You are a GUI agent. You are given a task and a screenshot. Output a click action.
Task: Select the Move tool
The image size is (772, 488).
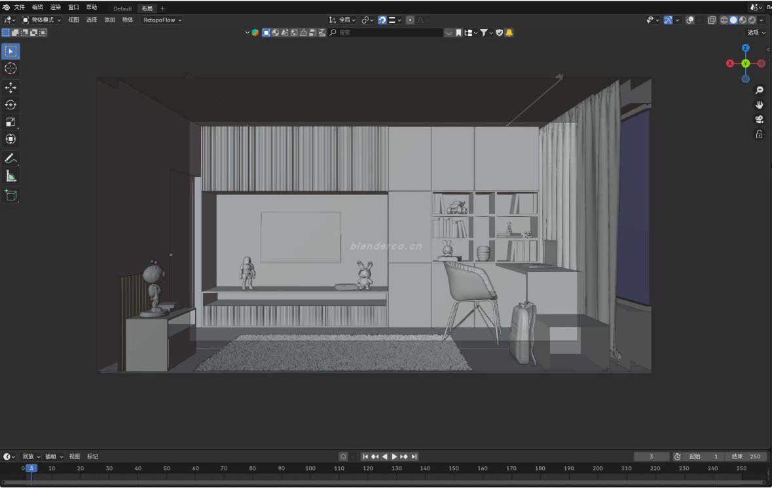10,88
